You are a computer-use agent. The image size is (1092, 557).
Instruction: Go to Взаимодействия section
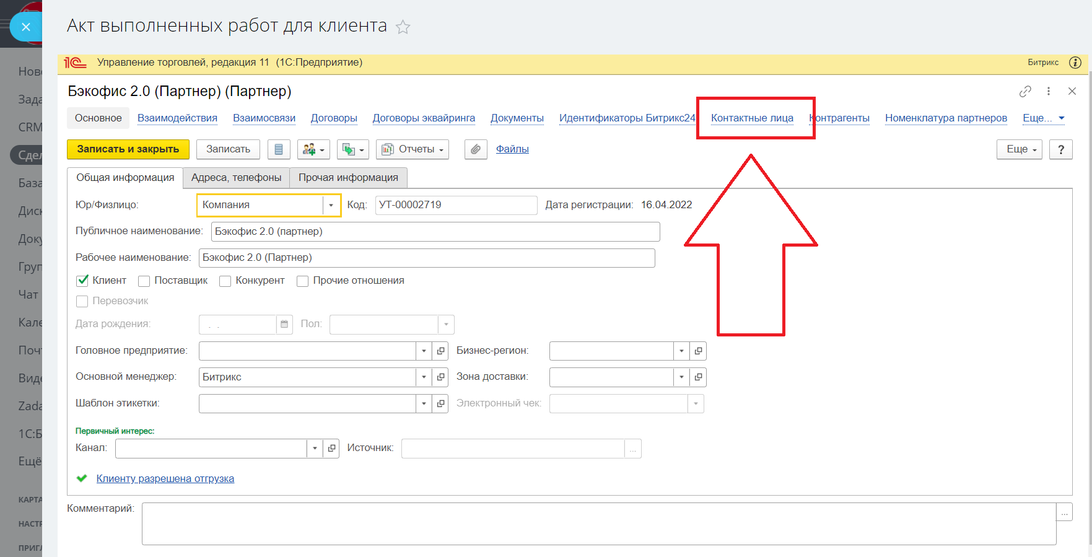pos(177,118)
